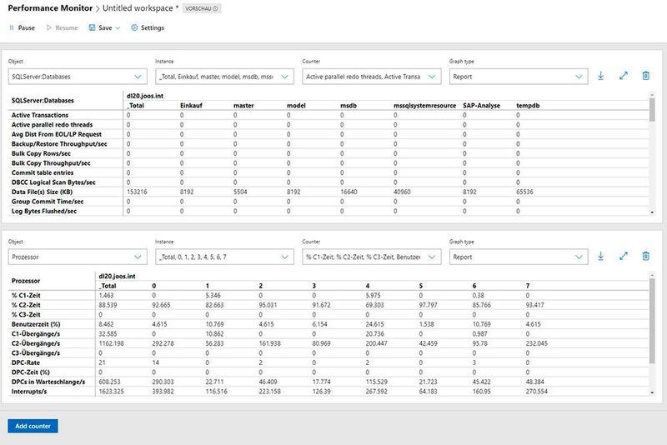667x445 pixels.
Task: Click the Vorschau info badge
Action: [202, 8]
